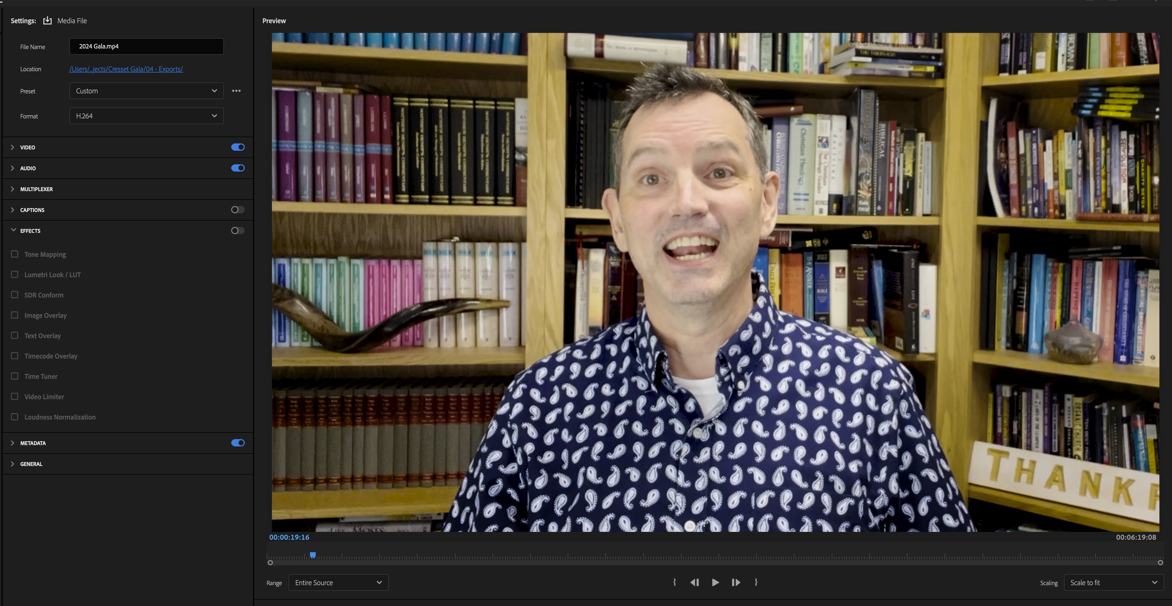Open the Range Entire Source dropdown

pyautogui.click(x=338, y=582)
